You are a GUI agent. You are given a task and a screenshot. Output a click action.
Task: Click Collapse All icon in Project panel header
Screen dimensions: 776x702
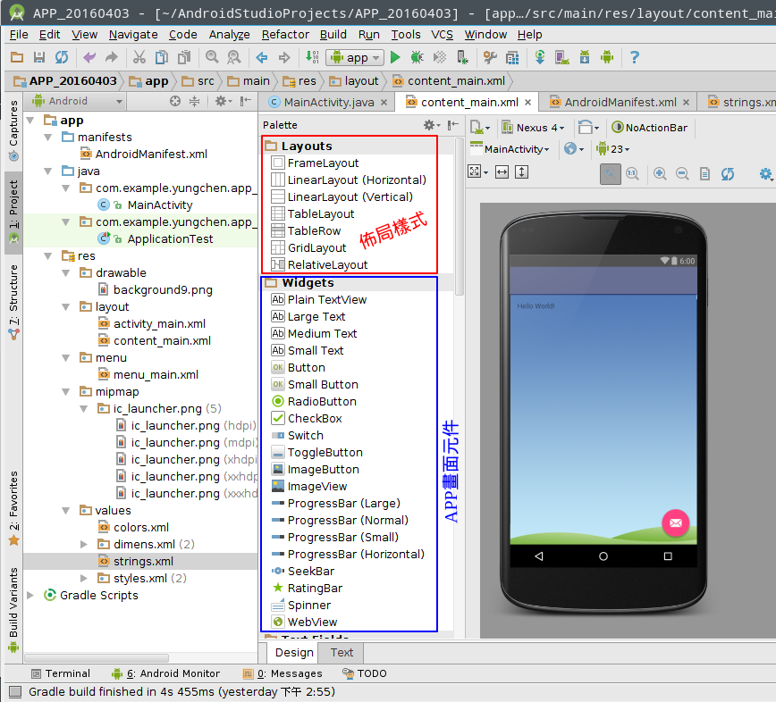click(x=195, y=101)
